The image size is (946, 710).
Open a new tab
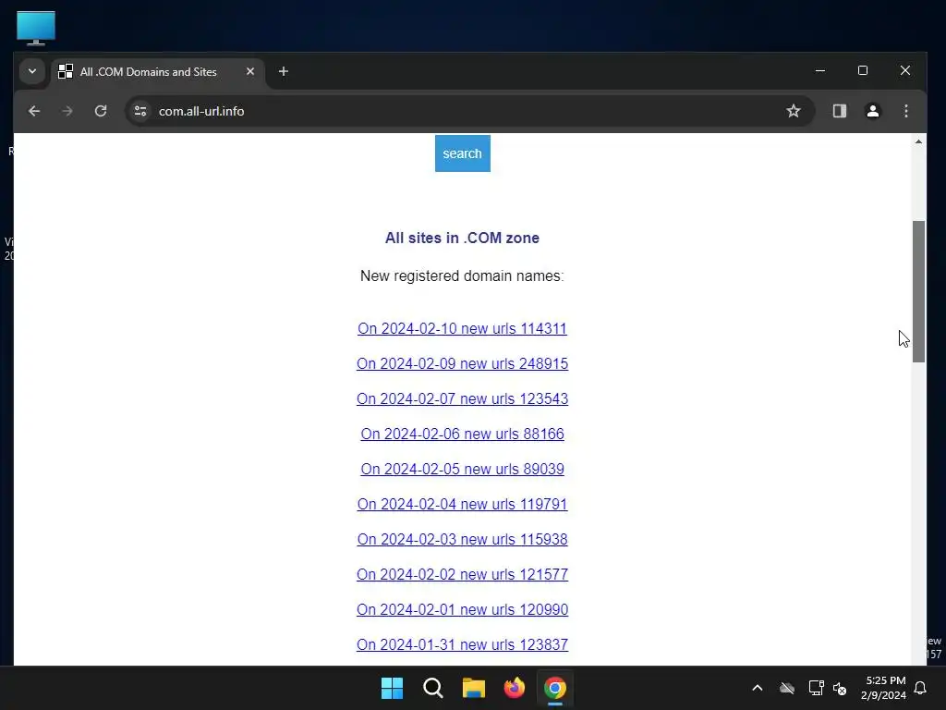[284, 71]
